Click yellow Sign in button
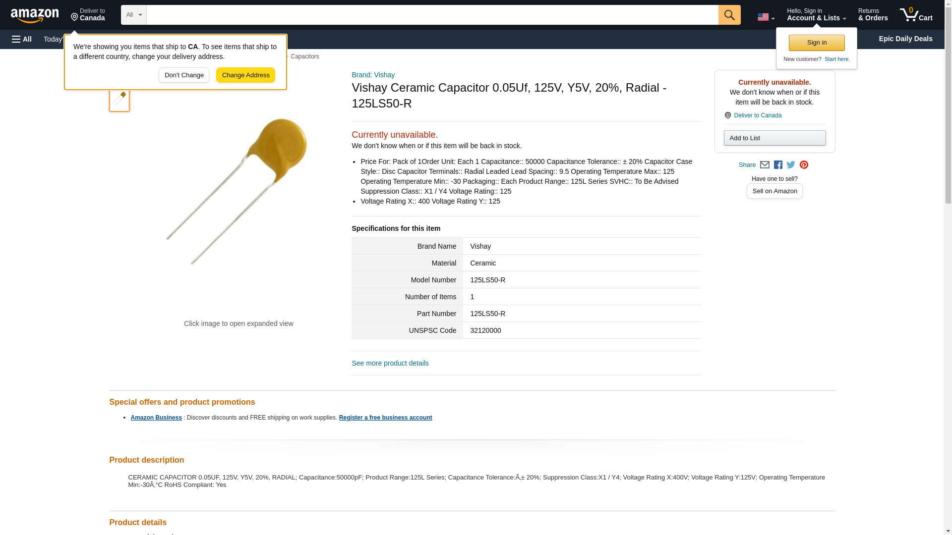 coord(816,43)
